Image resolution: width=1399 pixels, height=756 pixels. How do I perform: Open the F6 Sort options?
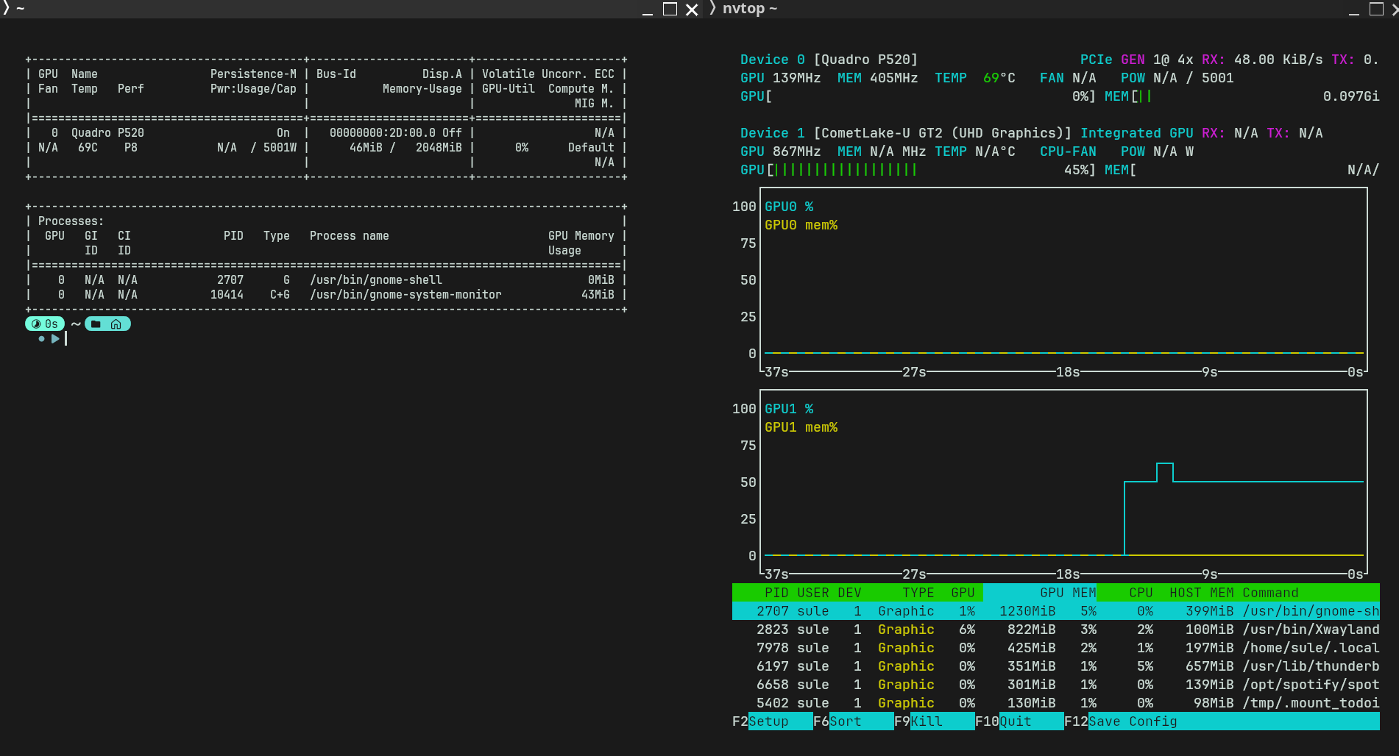click(x=845, y=721)
